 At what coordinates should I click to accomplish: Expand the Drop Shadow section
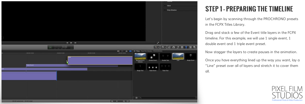tap(172, 10)
